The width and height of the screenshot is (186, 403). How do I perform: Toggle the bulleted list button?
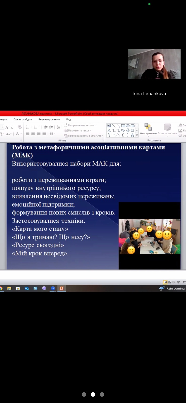28,127
